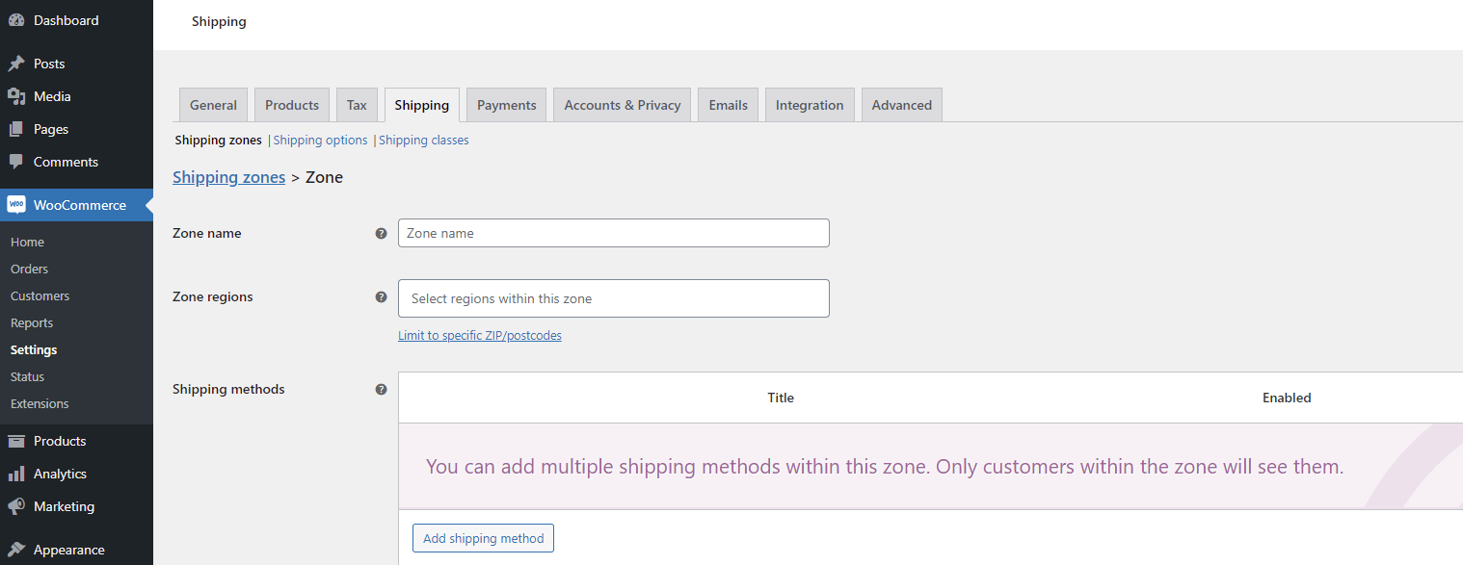Focus the Zone name text field
The width and height of the screenshot is (1463, 565).
pyautogui.click(x=614, y=233)
